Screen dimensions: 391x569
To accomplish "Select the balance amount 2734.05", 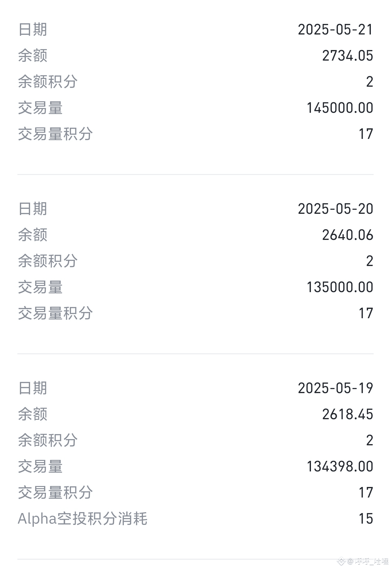I will (x=348, y=56).
